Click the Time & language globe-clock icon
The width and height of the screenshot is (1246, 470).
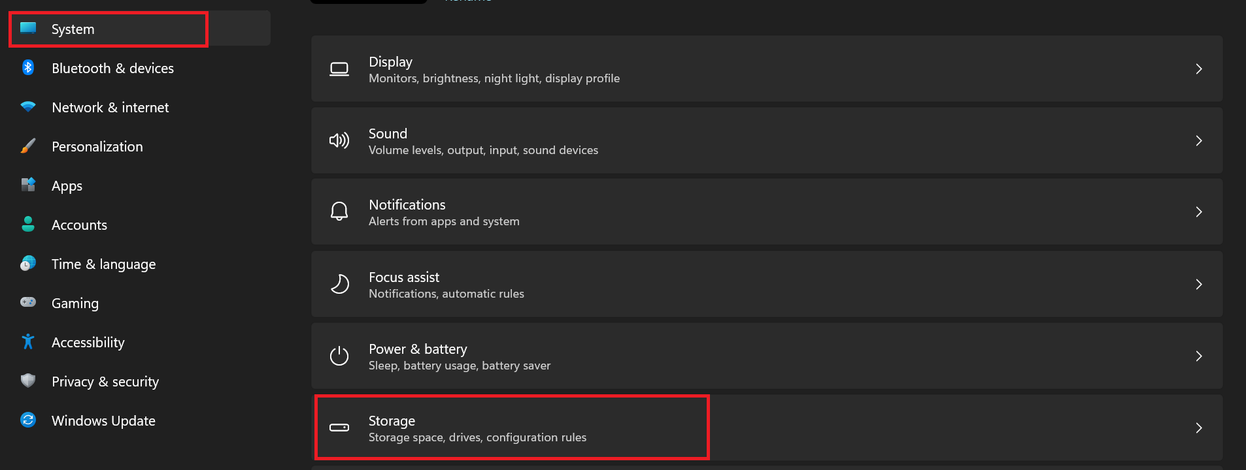click(28, 263)
